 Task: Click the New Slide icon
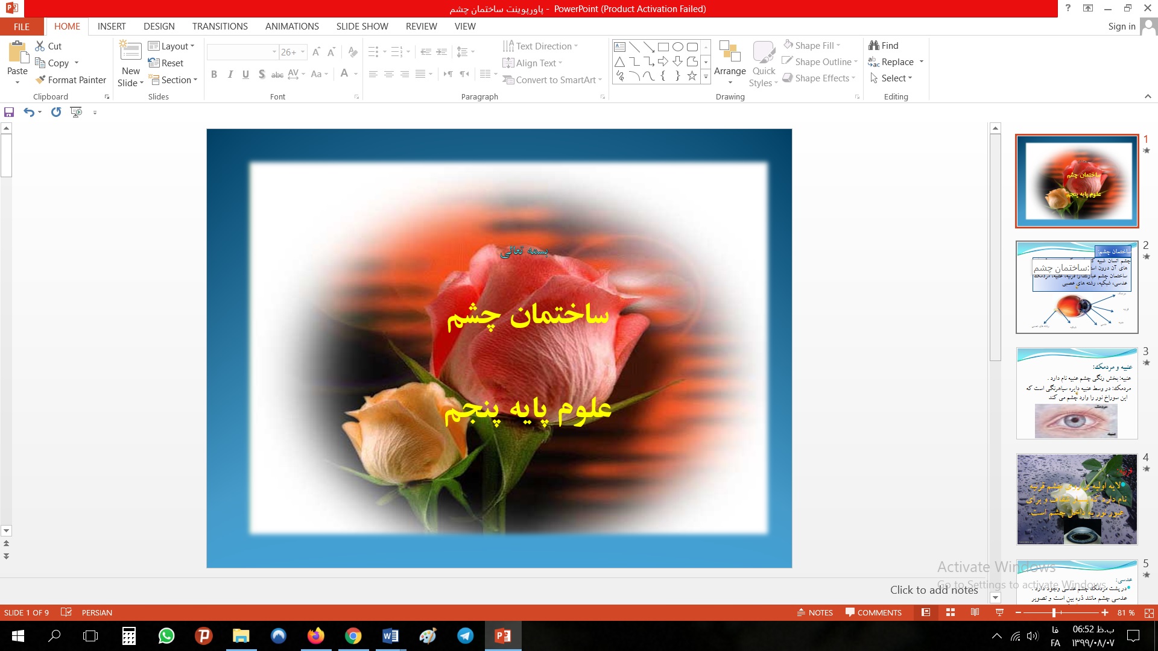pyautogui.click(x=130, y=51)
